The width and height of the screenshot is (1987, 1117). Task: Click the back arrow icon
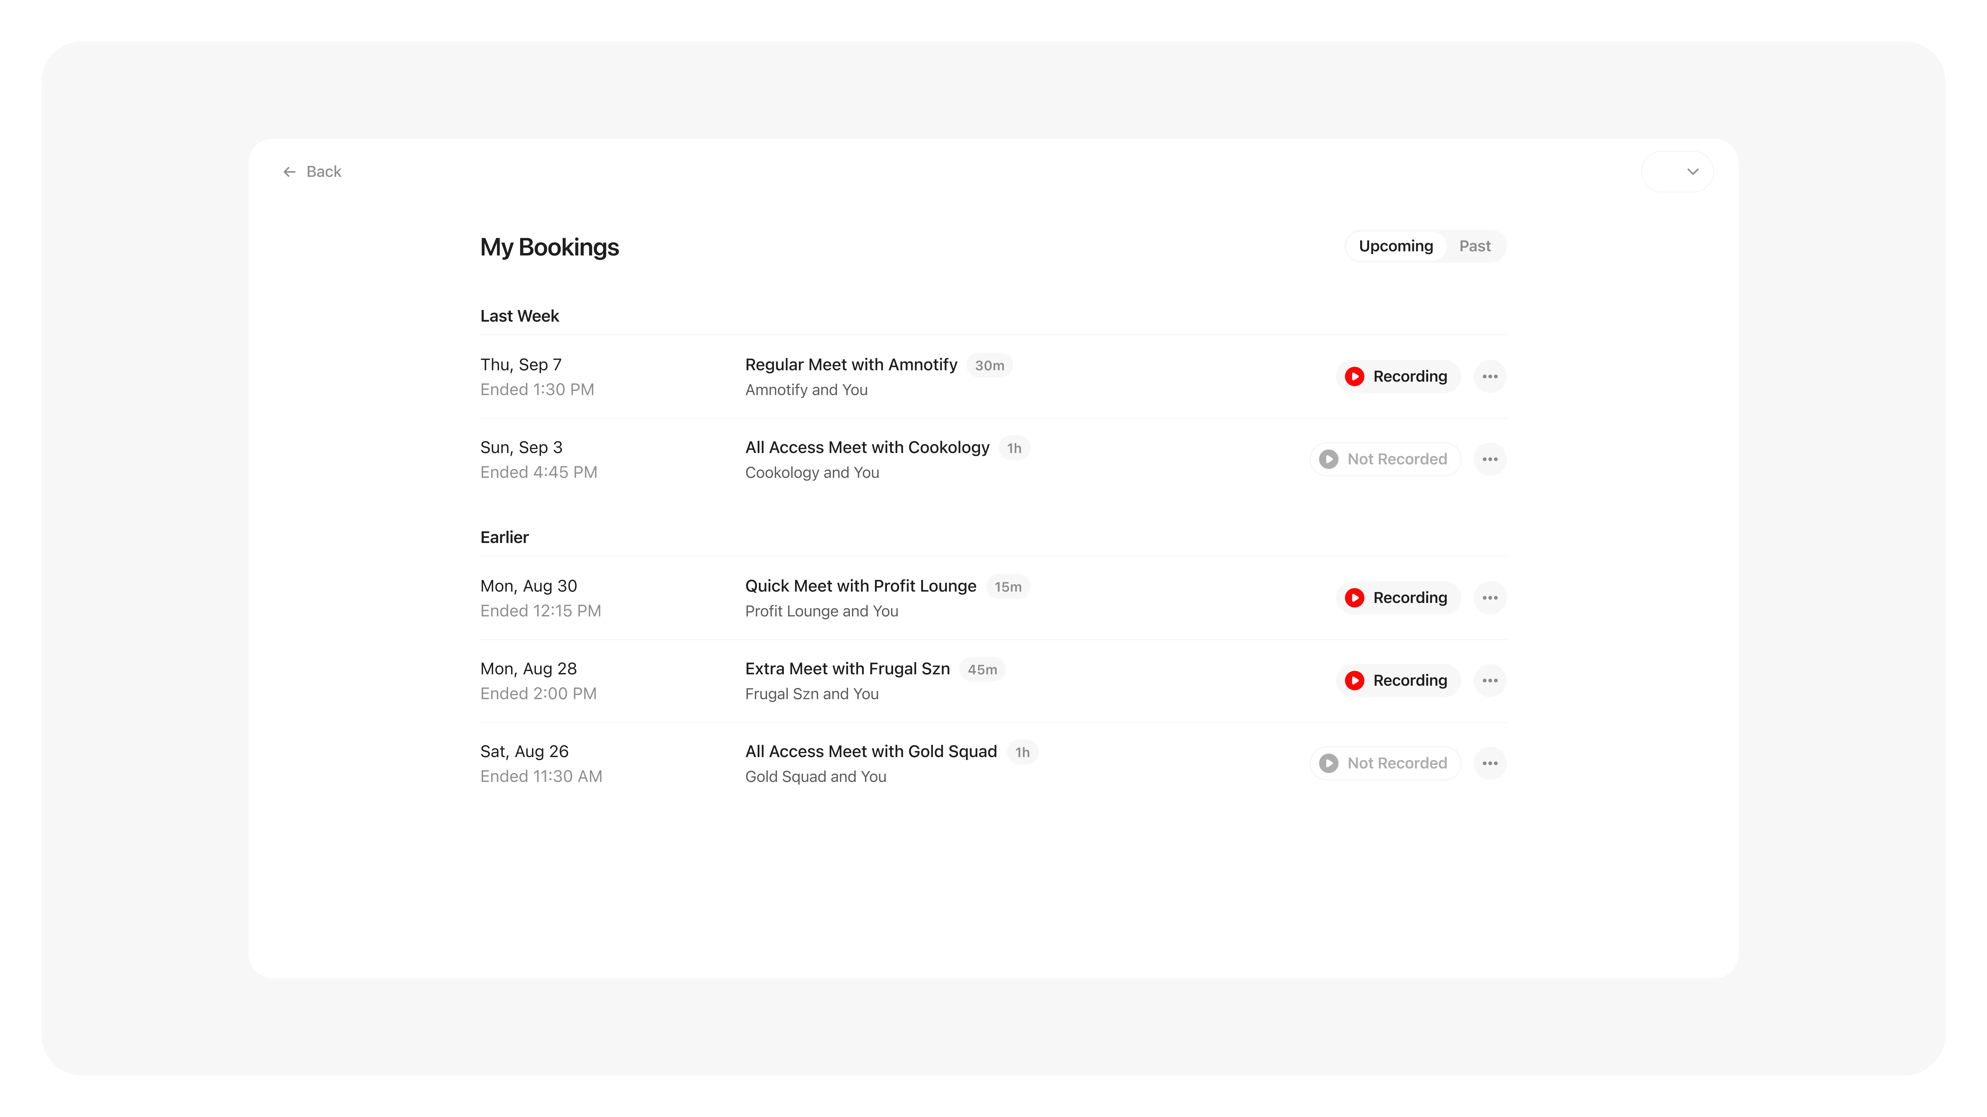(x=289, y=172)
